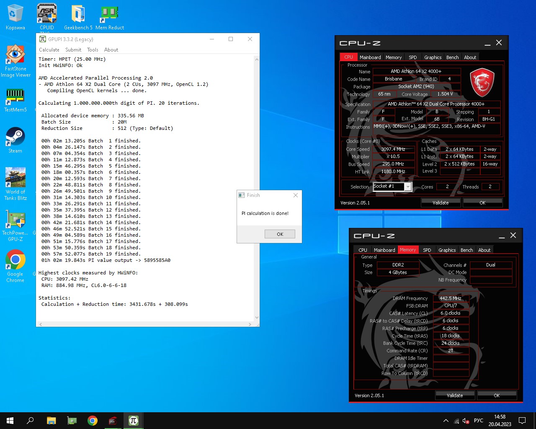Click Validate in the upper CPU-Z window
The width and height of the screenshot is (536, 429).
pos(441,202)
